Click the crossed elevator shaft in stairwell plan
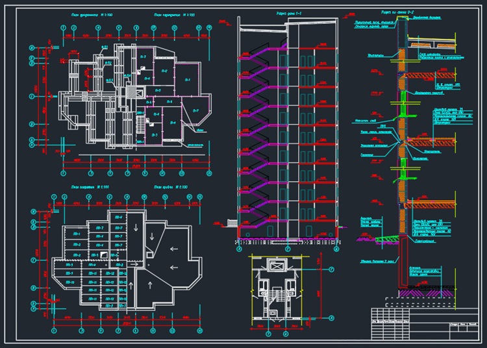Image resolution: width=487 pixels, height=348 pixels. (x=275, y=266)
